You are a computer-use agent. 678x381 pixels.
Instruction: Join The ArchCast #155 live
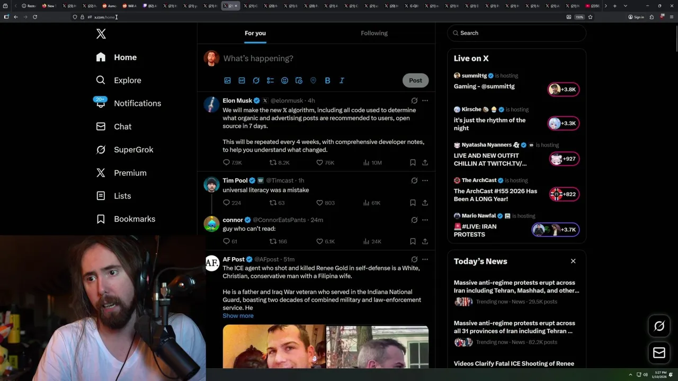[x=564, y=194]
